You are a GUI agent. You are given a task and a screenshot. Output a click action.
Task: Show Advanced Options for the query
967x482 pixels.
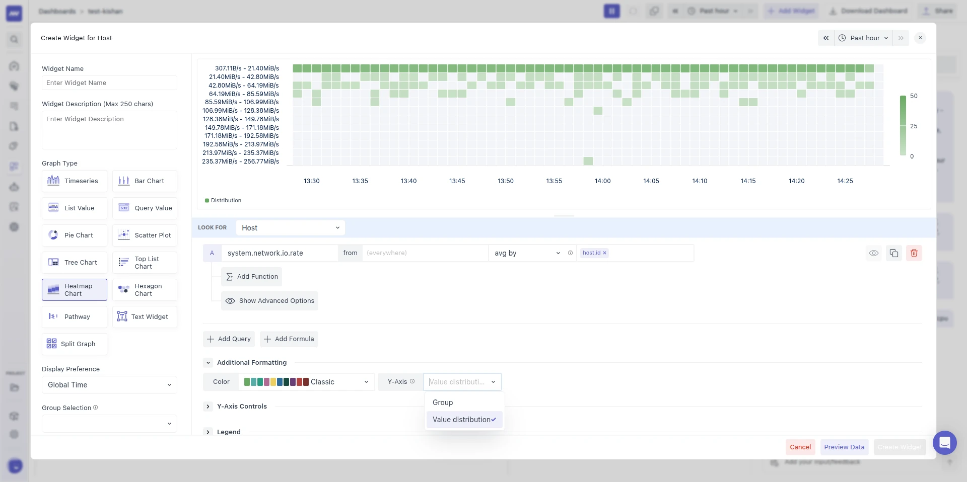[x=269, y=301]
